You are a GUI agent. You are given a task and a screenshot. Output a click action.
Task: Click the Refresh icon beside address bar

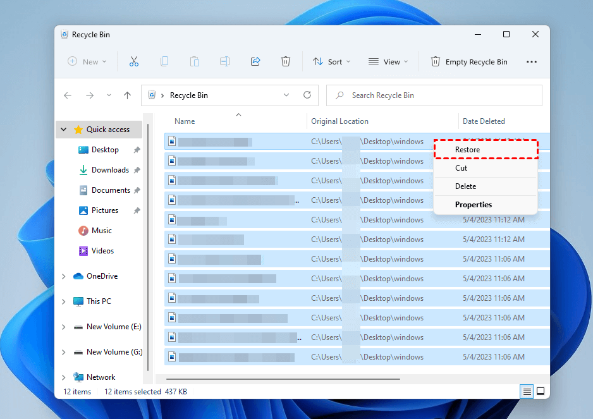coord(307,95)
